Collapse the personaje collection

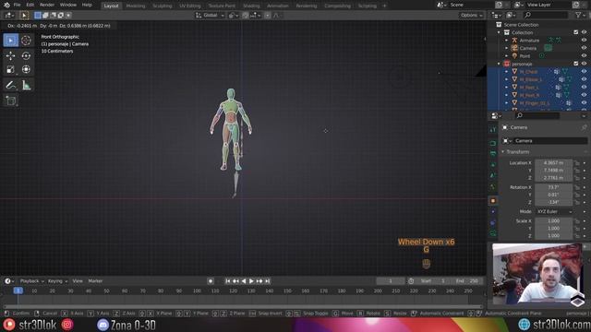point(499,64)
